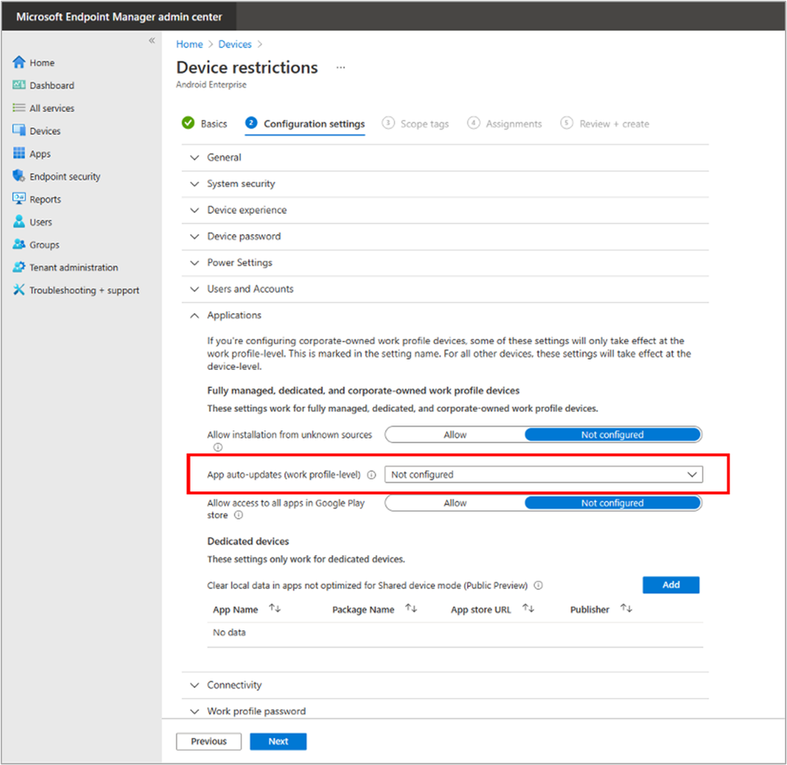The image size is (787, 765).
Task: Expand the General section
Action: pos(445,157)
